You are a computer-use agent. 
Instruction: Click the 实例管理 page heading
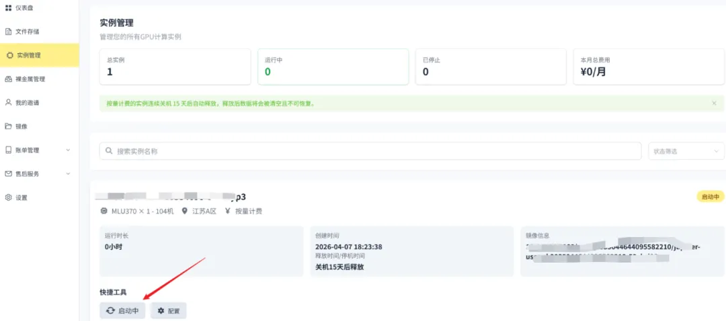tap(117, 23)
